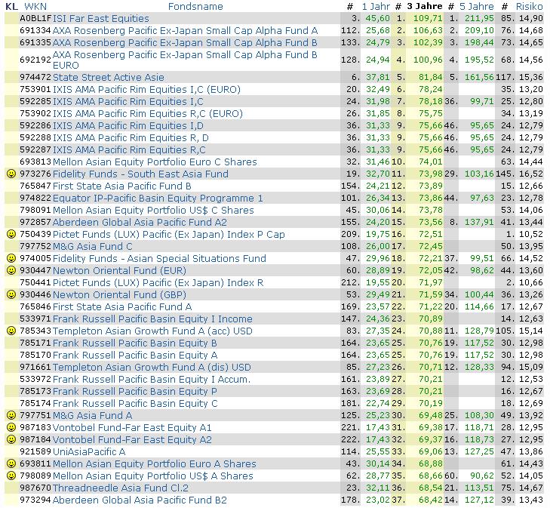This screenshot has height=508, width=550.
Task: Click smiley icon beside Templeton Asian Growth (acc)
Action: click(x=11, y=331)
